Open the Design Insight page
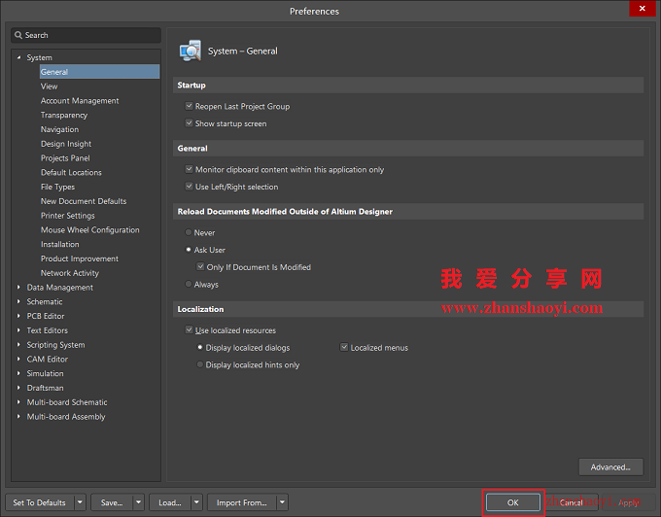Screen dimensions: 661x517 66,144
